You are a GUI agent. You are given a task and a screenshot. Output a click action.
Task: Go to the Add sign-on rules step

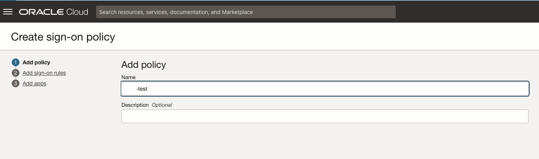click(x=44, y=73)
